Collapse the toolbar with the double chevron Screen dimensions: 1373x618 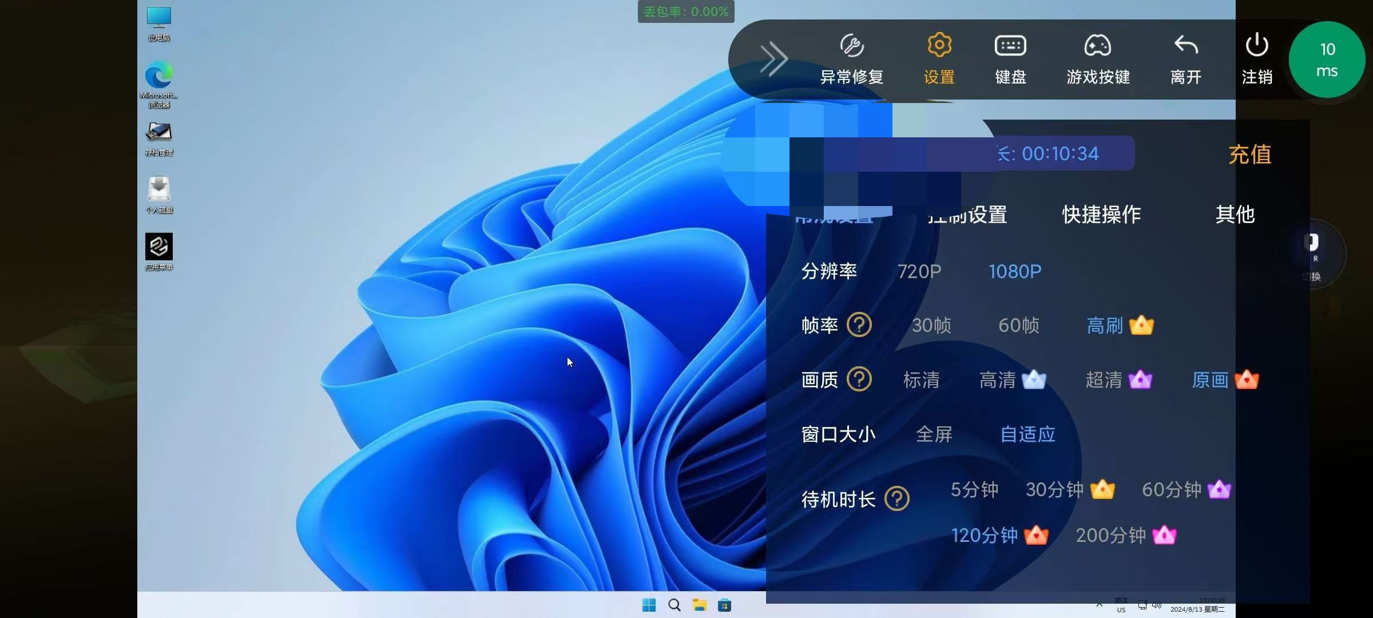pyautogui.click(x=773, y=58)
